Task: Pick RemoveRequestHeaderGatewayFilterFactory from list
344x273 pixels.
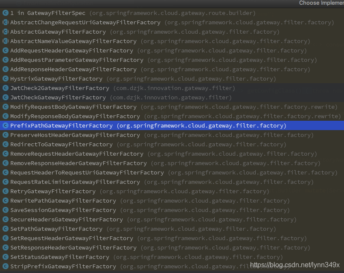Action: pos(172,154)
